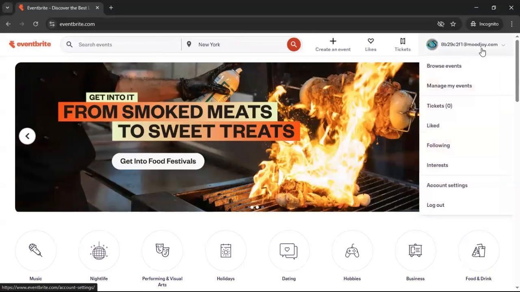Open the Dating category icon
This screenshot has height=292, width=520.
(x=288, y=251)
